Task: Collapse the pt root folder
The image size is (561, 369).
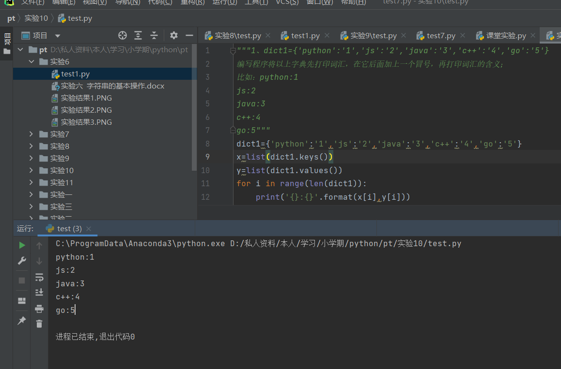Action: pyautogui.click(x=20, y=50)
